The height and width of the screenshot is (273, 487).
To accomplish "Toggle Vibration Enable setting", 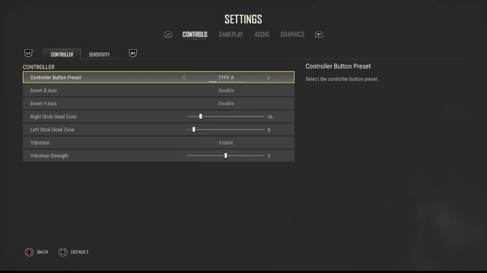I will pyautogui.click(x=158, y=143).
